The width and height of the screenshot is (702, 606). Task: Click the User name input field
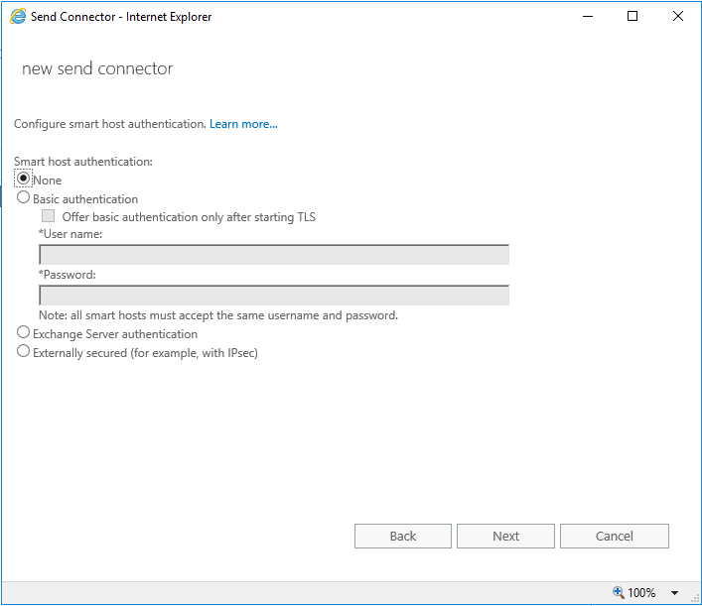coord(274,255)
